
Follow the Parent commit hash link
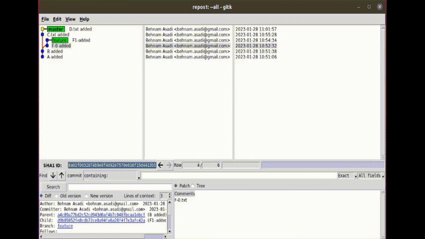click(x=101, y=215)
